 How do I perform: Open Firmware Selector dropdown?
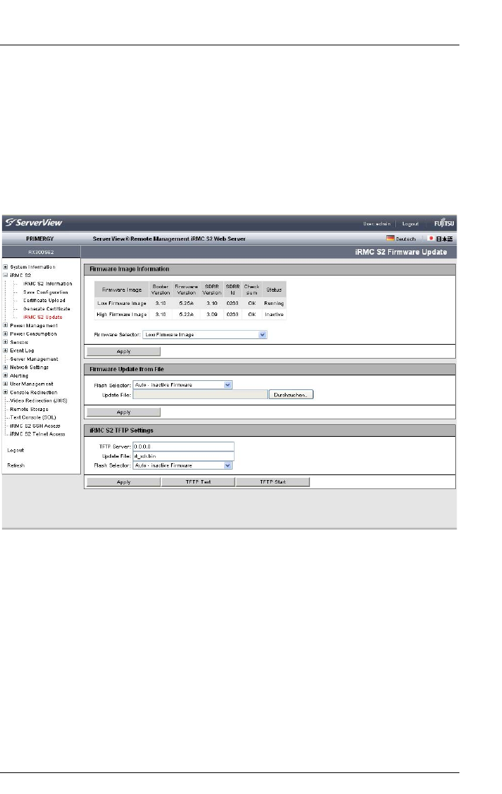pos(205,335)
